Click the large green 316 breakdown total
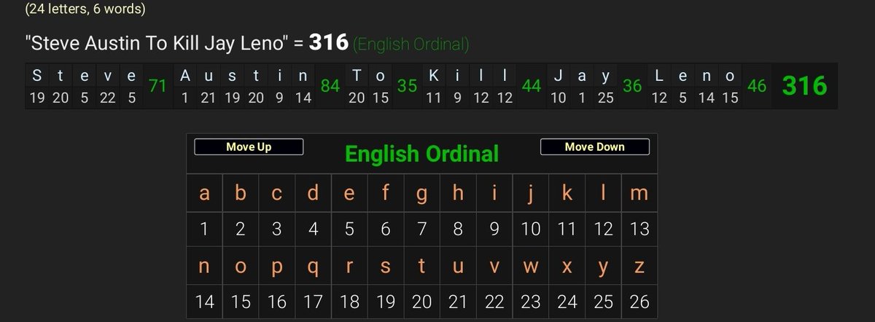Image resolution: width=875 pixels, height=322 pixels. (804, 86)
